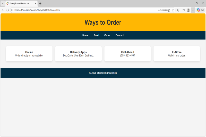The height and width of the screenshot is (137, 206).
Task: Go to Home in navigation bar
Action: (85, 35)
